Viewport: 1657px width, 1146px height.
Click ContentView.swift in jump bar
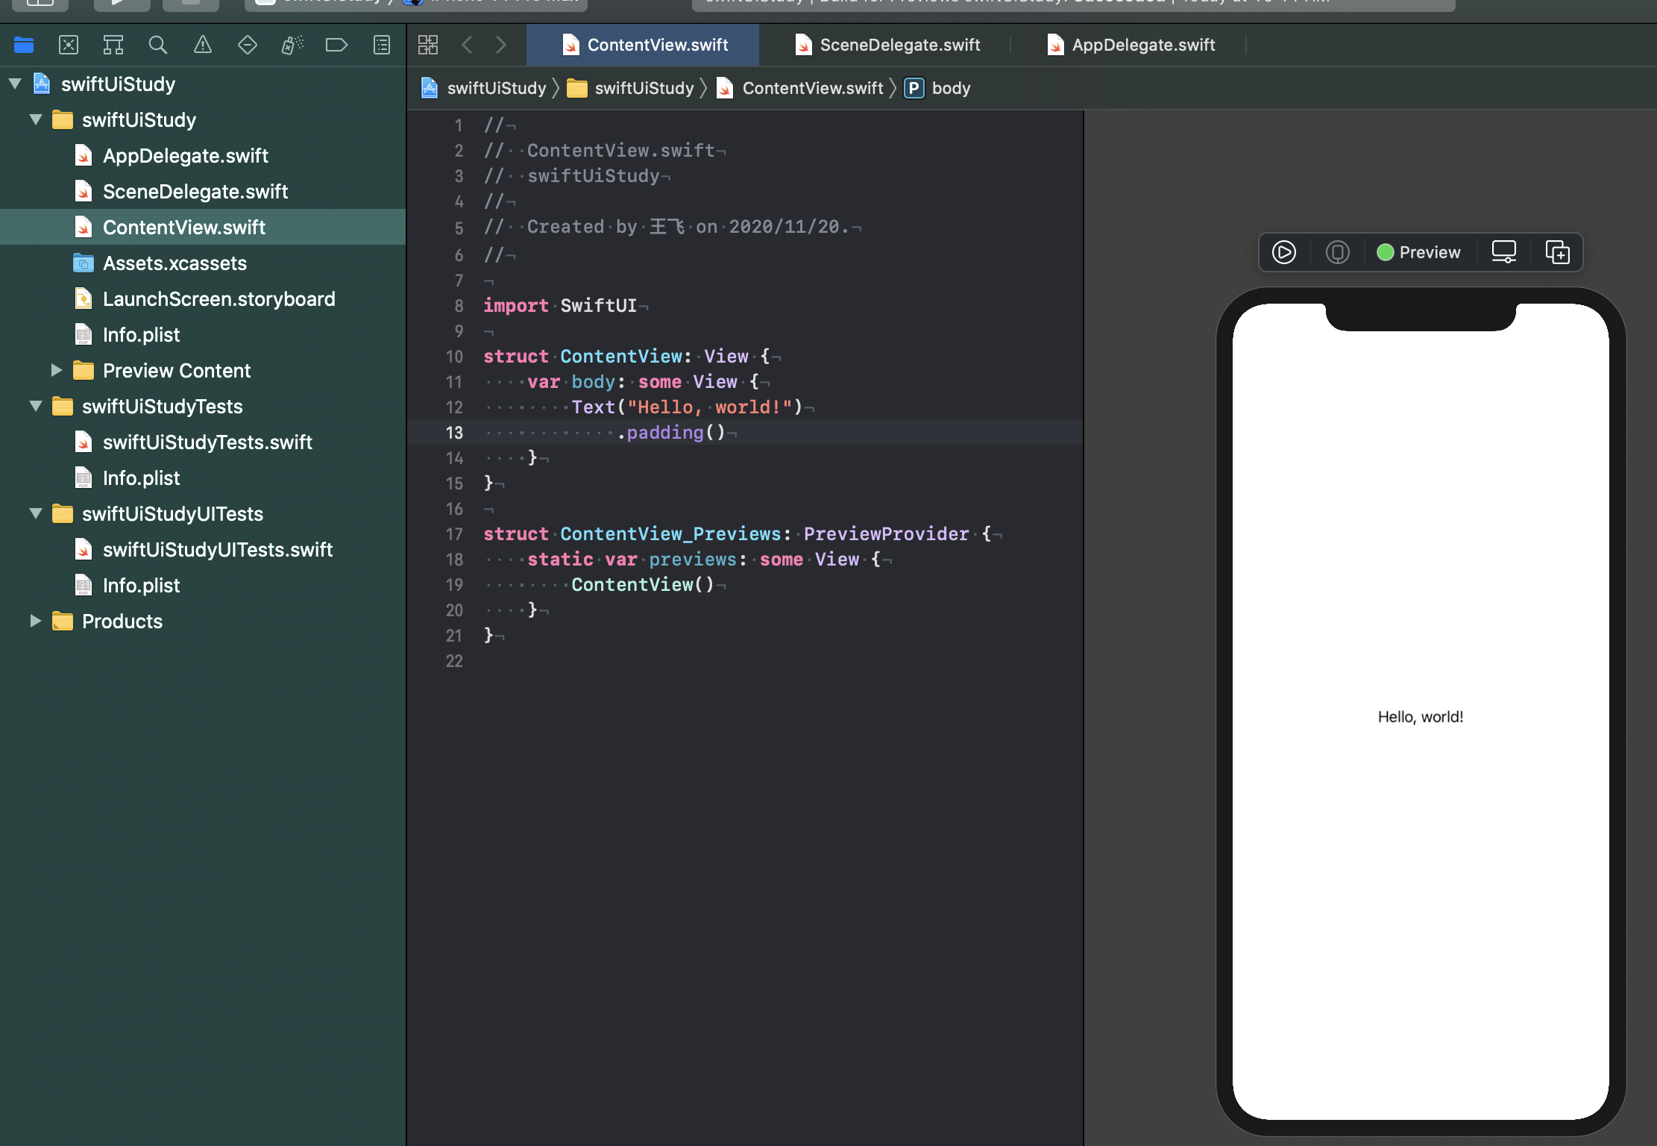[x=800, y=88]
